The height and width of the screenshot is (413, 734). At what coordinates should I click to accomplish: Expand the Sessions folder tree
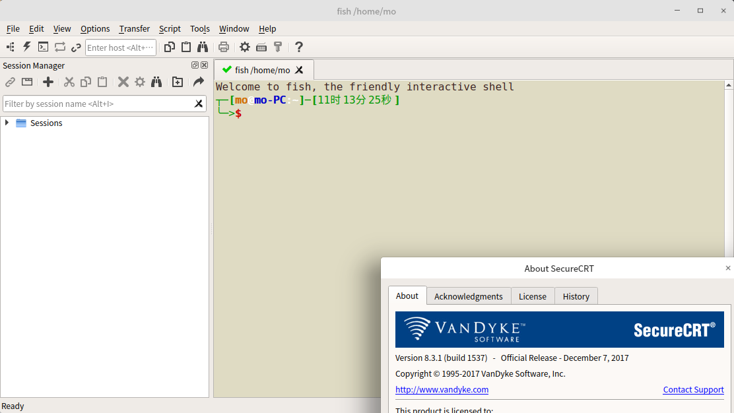(x=7, y=123)
